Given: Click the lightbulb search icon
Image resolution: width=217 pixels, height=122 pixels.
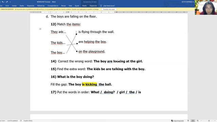Looking at the screenshot, I should pos(101,6).
